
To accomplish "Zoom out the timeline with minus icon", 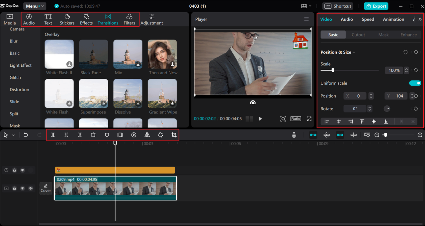I will (377, 135).
